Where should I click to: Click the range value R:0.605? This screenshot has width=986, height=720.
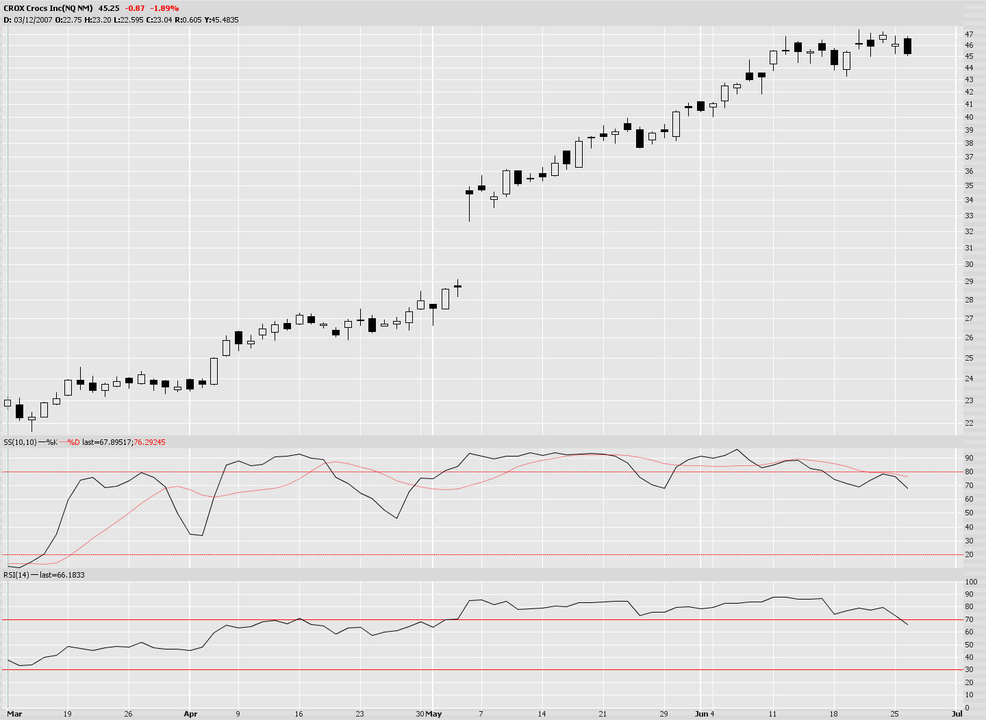click(x=188, y=20)
